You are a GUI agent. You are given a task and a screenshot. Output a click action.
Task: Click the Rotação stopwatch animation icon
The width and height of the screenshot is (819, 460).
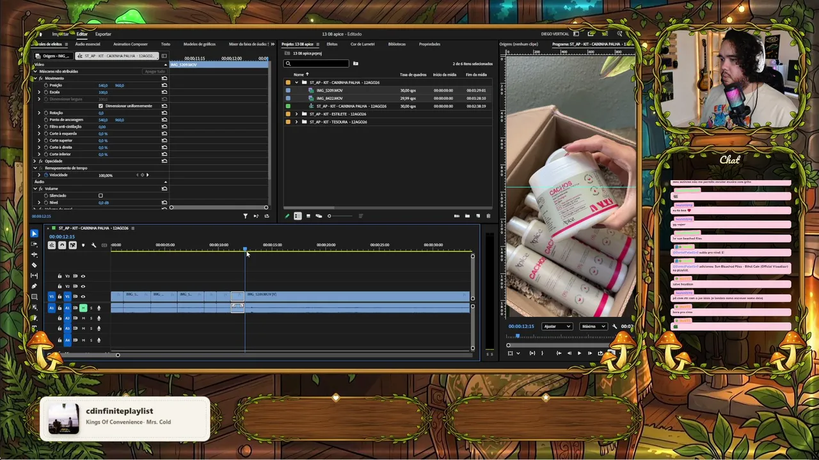pos(46,112)
